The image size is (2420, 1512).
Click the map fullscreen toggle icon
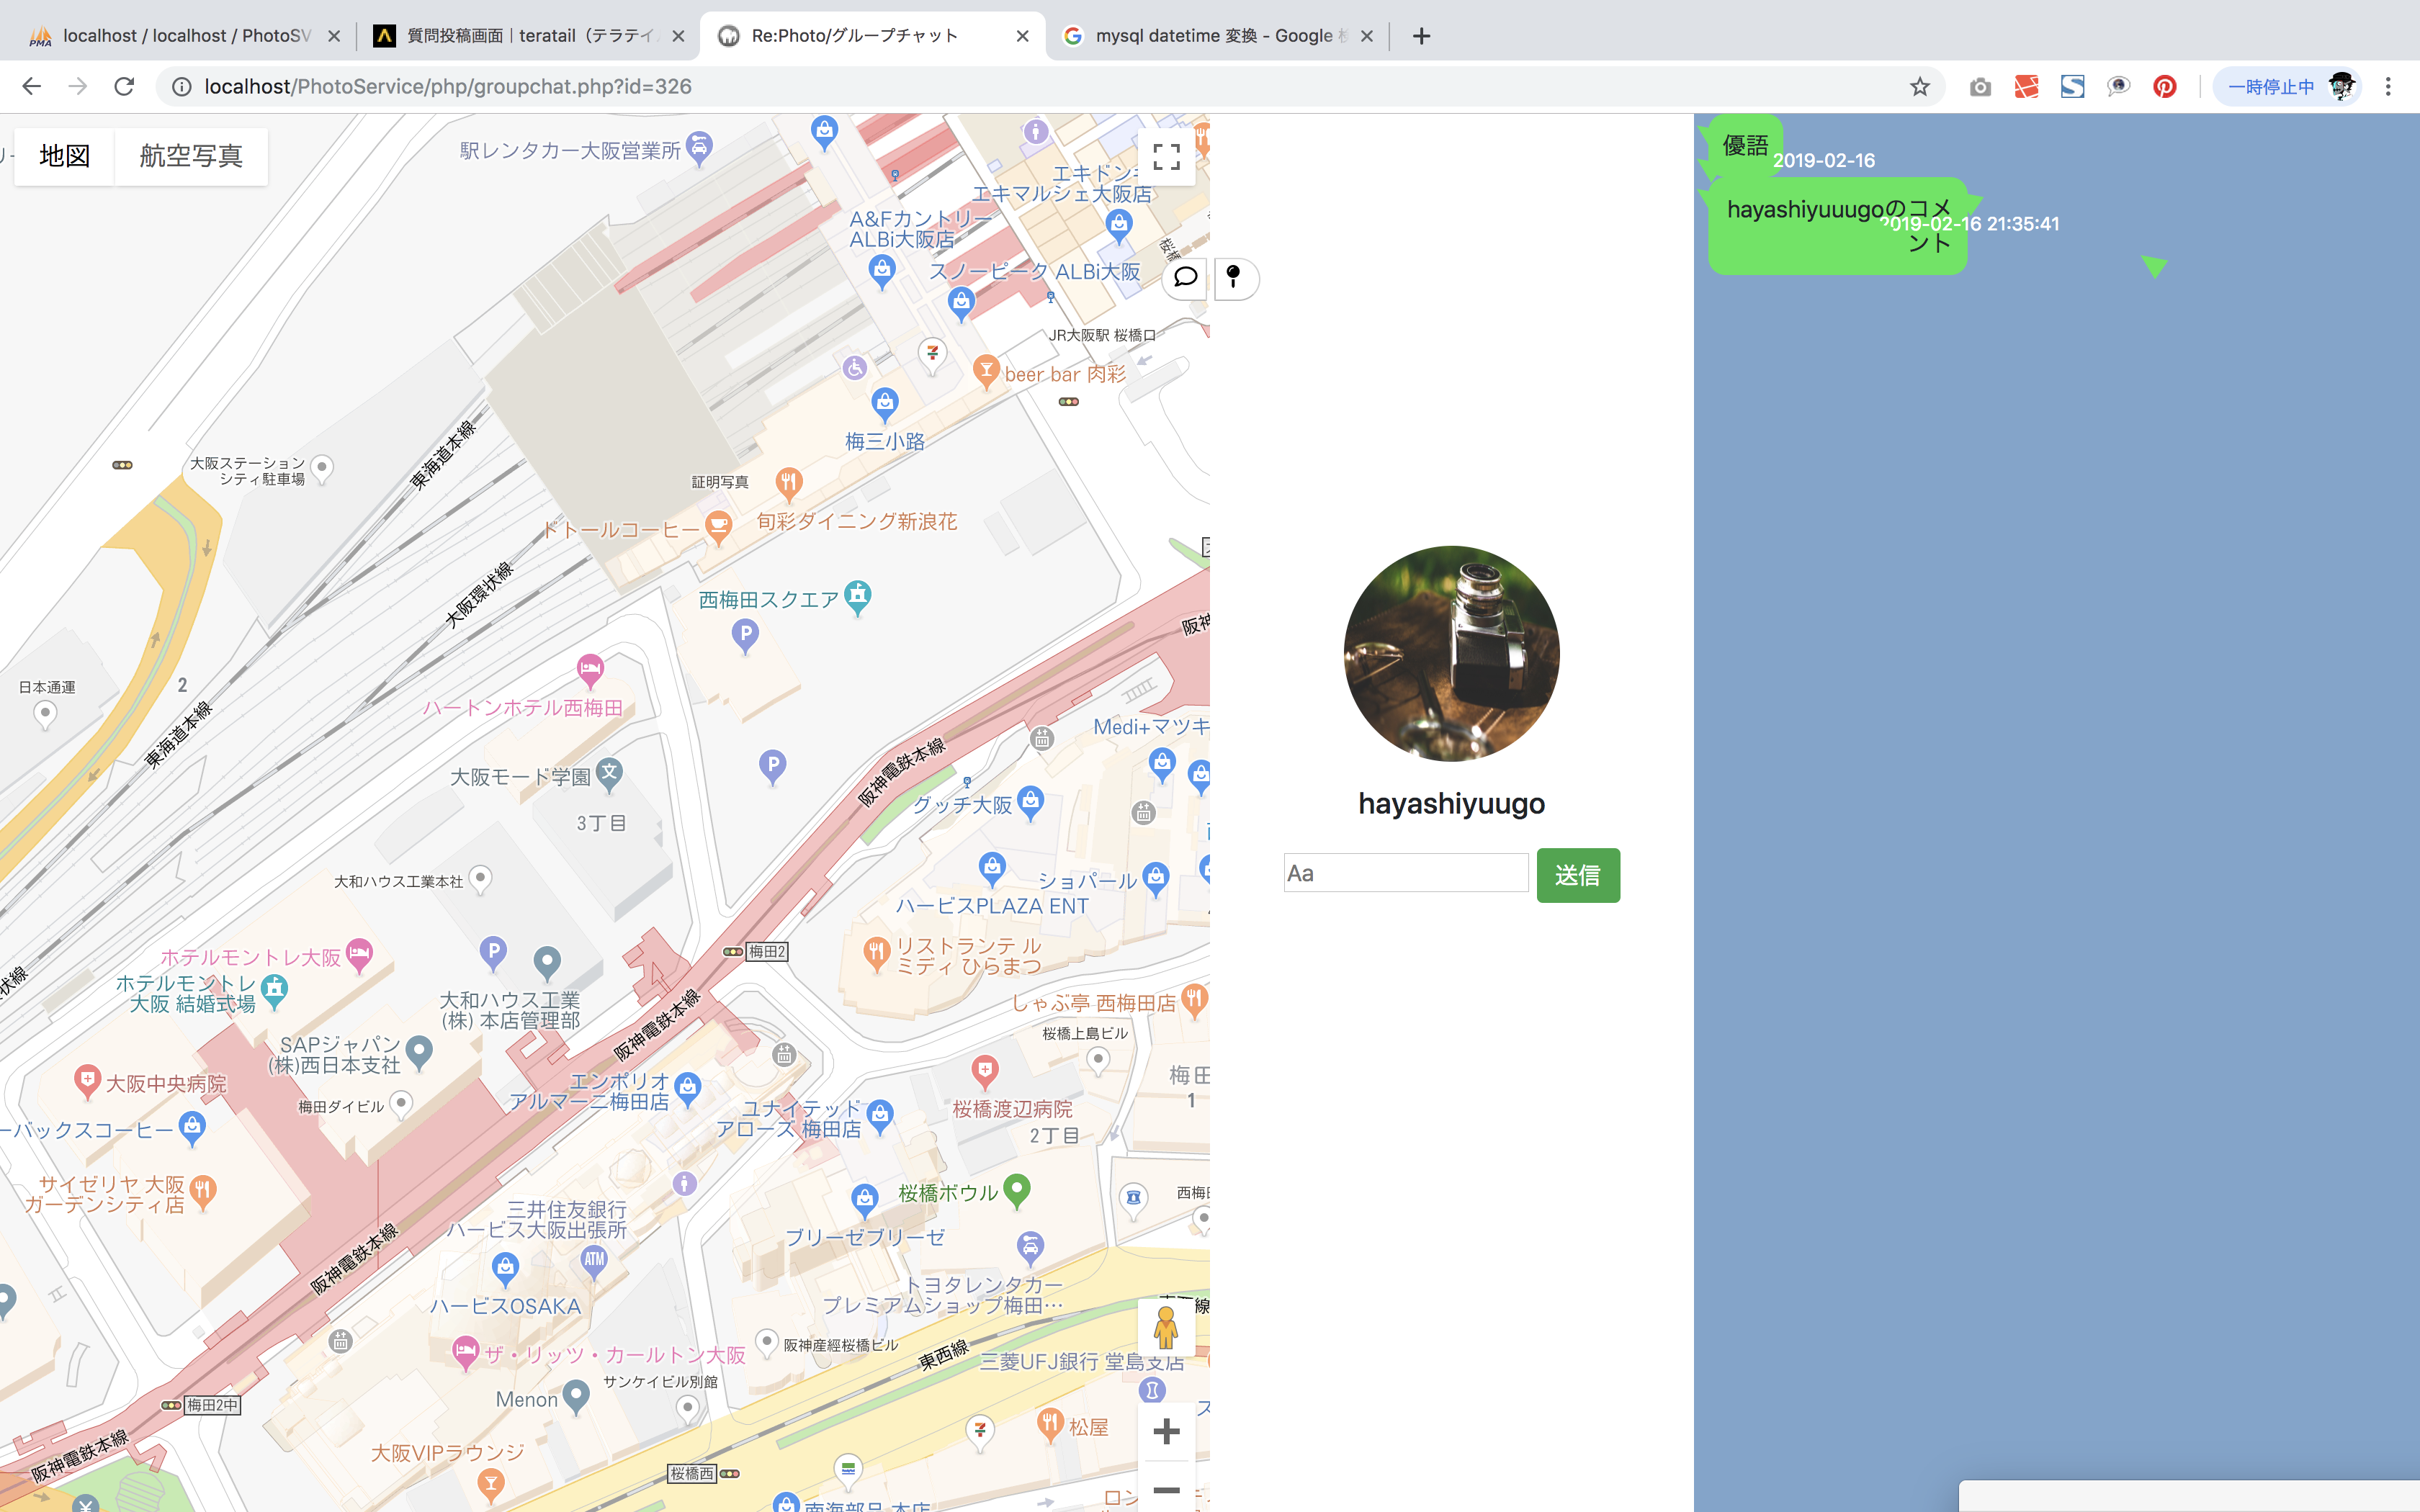tap(1166, 157)
